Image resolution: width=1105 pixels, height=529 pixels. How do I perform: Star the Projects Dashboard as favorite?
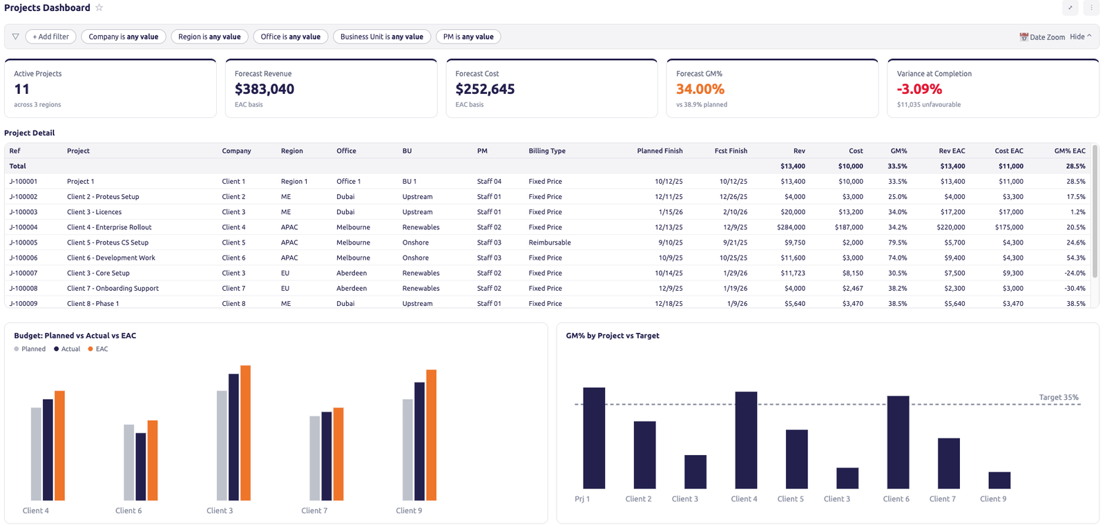(x=99, y=8)
